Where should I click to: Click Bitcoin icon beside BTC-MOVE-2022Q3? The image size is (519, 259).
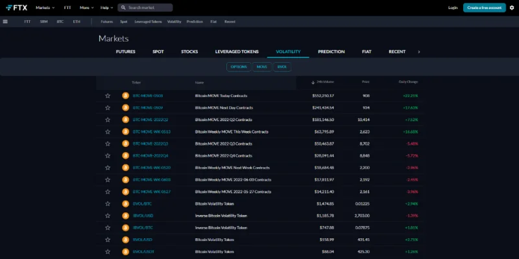tap(125, 144)
